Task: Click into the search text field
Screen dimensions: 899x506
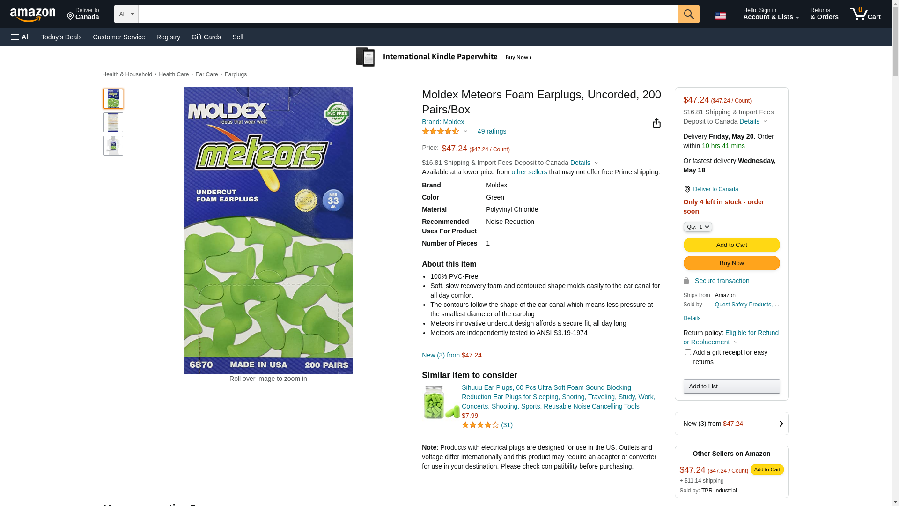Action: [407, 14]
